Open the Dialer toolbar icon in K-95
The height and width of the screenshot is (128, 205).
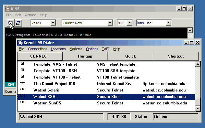click(11, 23)
